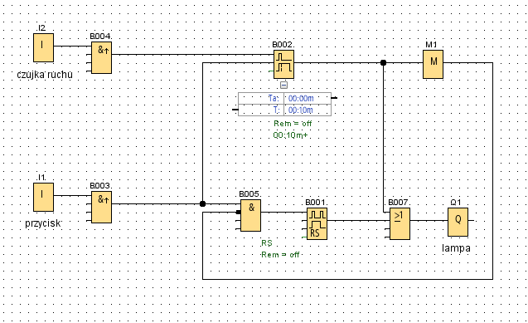528x323 pixels.
Task: Click the RS parameter text under B005
Action: (x=267, y=243)
